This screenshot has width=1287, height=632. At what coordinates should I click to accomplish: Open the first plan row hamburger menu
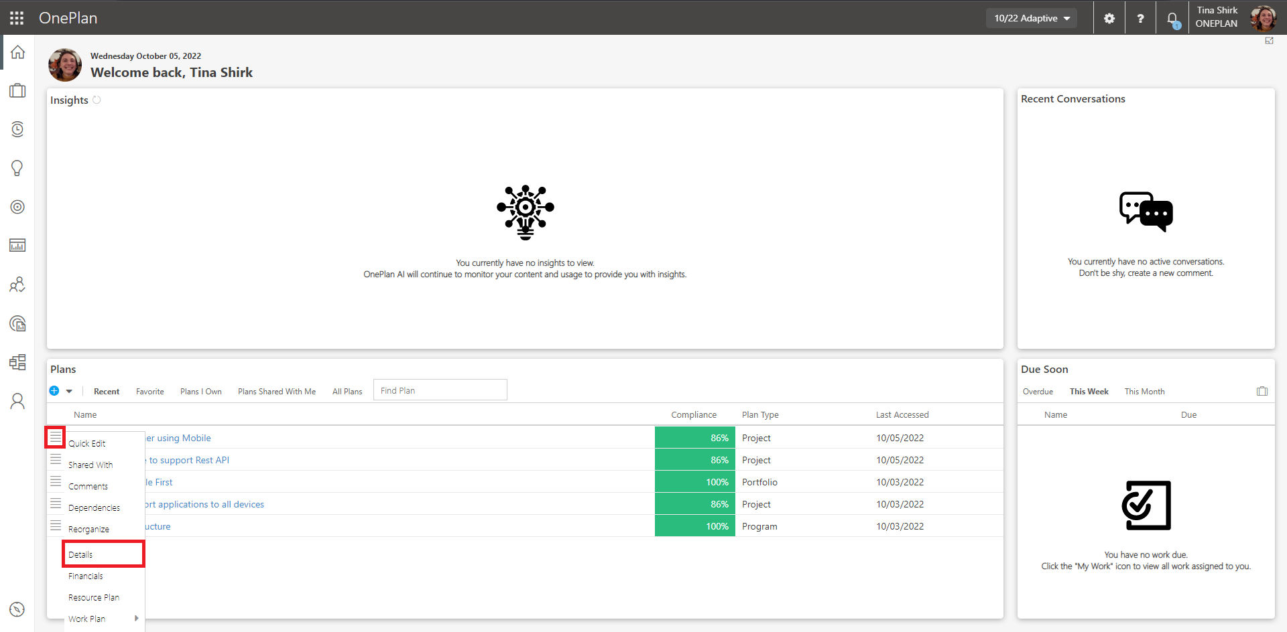(x=56, y=437)
